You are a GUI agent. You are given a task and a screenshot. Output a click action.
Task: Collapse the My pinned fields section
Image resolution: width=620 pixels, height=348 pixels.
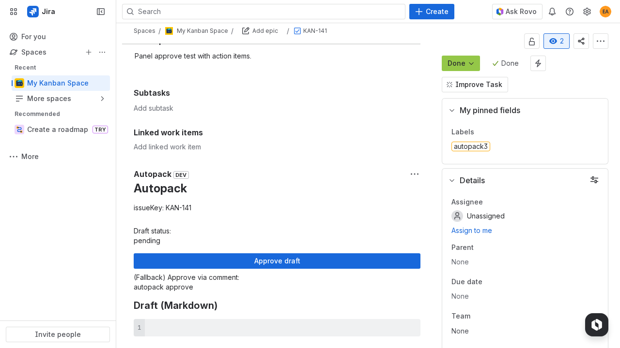click(x=452, y=110)
